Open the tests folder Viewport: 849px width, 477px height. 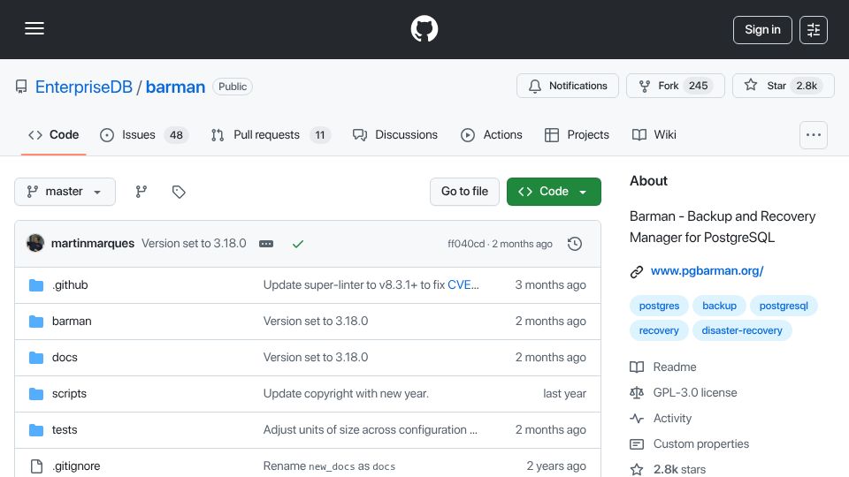(65, 430)
